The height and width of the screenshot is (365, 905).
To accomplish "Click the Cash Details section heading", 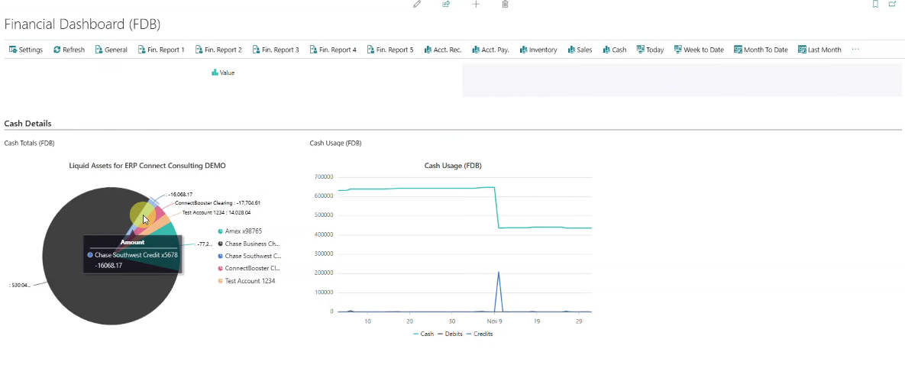I will 27,124.
